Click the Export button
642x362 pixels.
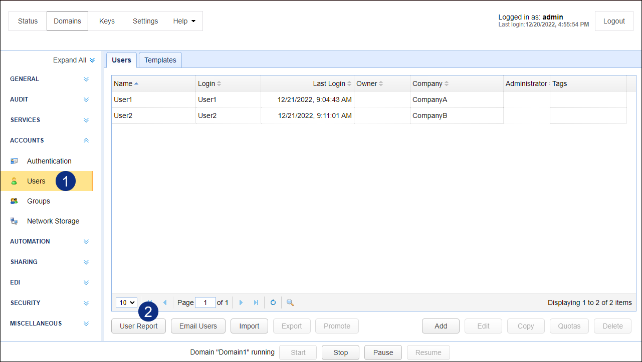click(x=292, y=326)
